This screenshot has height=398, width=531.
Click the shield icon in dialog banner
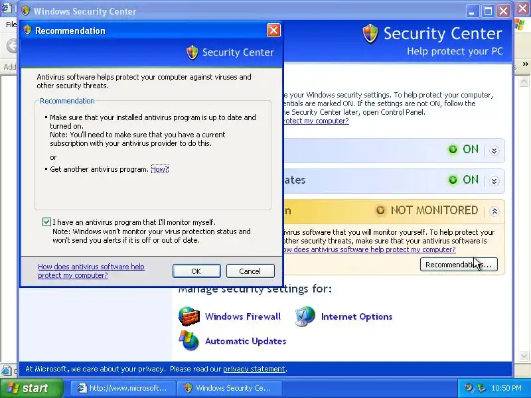[x=192, y=52]
